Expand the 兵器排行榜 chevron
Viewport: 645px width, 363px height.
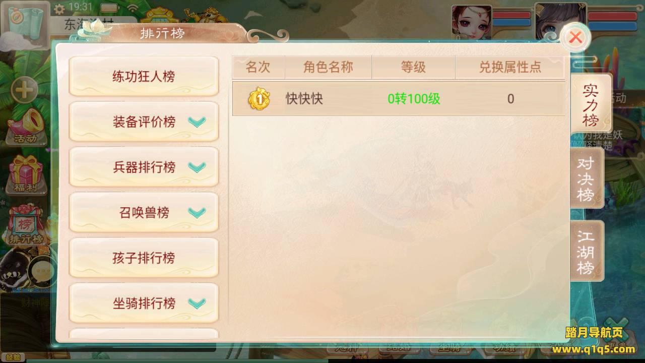197,167
